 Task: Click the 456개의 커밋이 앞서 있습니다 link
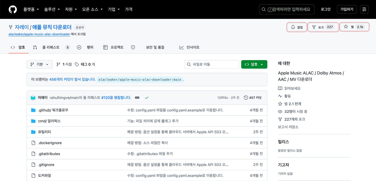72,79
